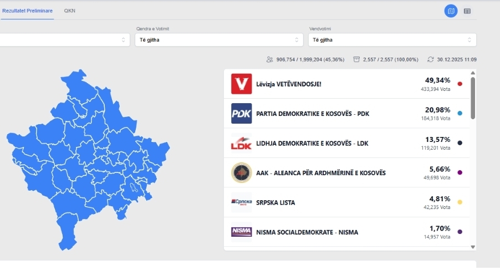This screenshot has height=270, width=500.
Task: Click the AAK party emblem
Action: (x=241, y=172)
